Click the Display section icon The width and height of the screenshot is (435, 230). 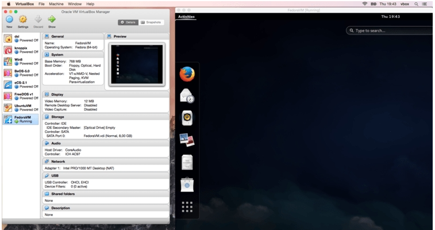(x=47, y=94)
